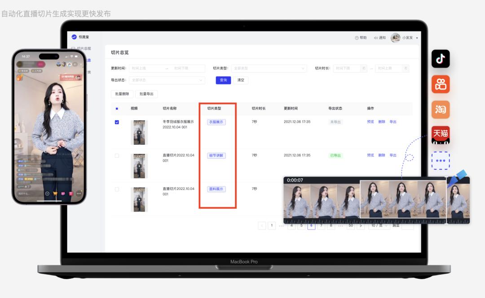The width and height of the screenshot is (485, 298).
Task: Open the 切片类型 filter dropdown
Action: click(269, 69)
